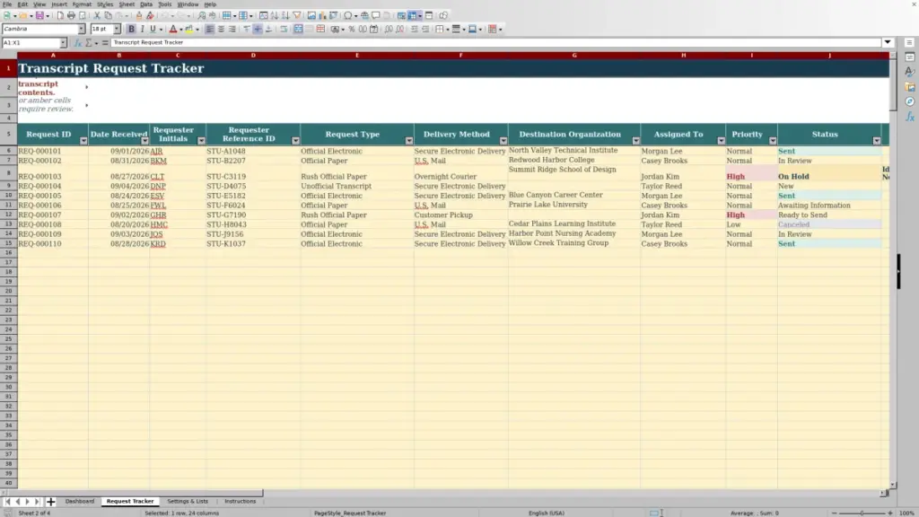This screenshot has width=919, height=517.
Task: Open the Name Box dropdown arrow
Action: [x=63, y=43]
